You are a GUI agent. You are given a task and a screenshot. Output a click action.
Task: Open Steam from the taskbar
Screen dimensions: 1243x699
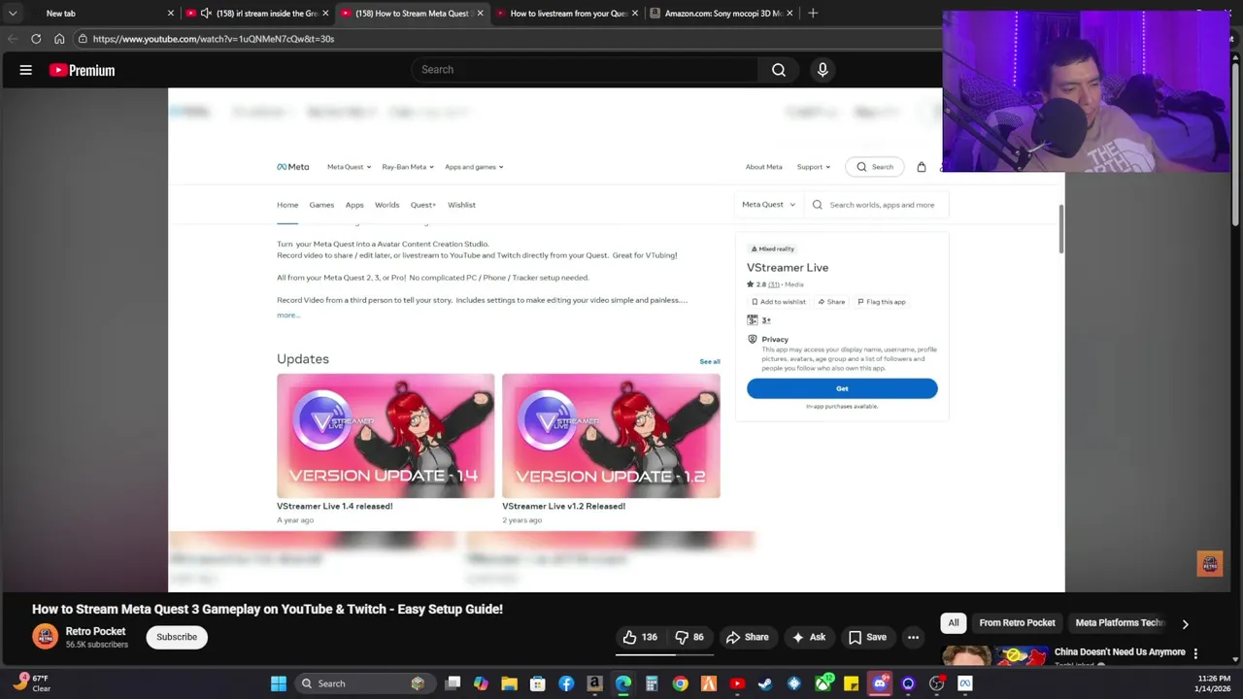[765, 683]
